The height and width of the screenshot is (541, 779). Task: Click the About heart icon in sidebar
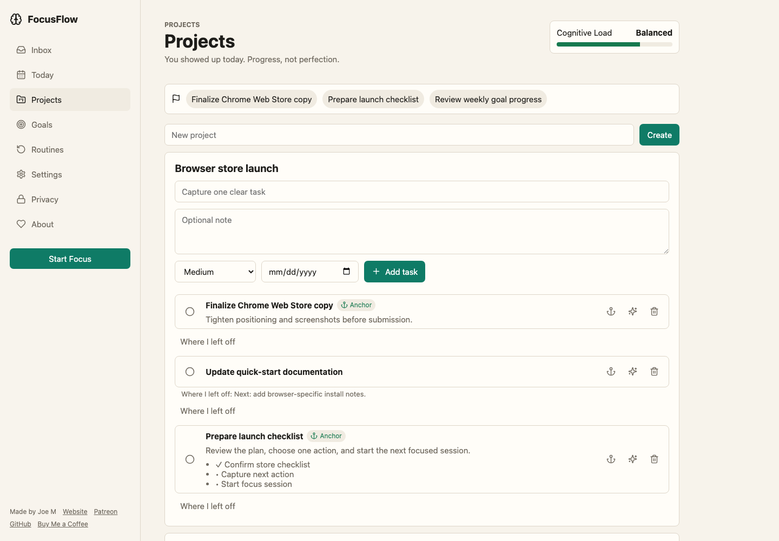coord(21,224)
